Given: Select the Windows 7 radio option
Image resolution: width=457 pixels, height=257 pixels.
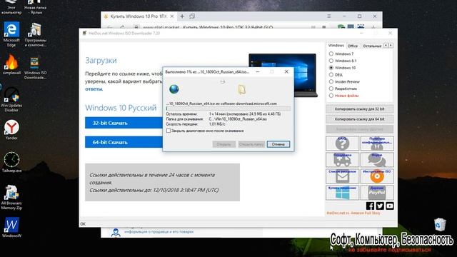Looking at the screenshot, I should (331, 54).
